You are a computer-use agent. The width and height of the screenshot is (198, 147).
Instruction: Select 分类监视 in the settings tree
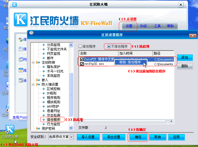(53, 45)
